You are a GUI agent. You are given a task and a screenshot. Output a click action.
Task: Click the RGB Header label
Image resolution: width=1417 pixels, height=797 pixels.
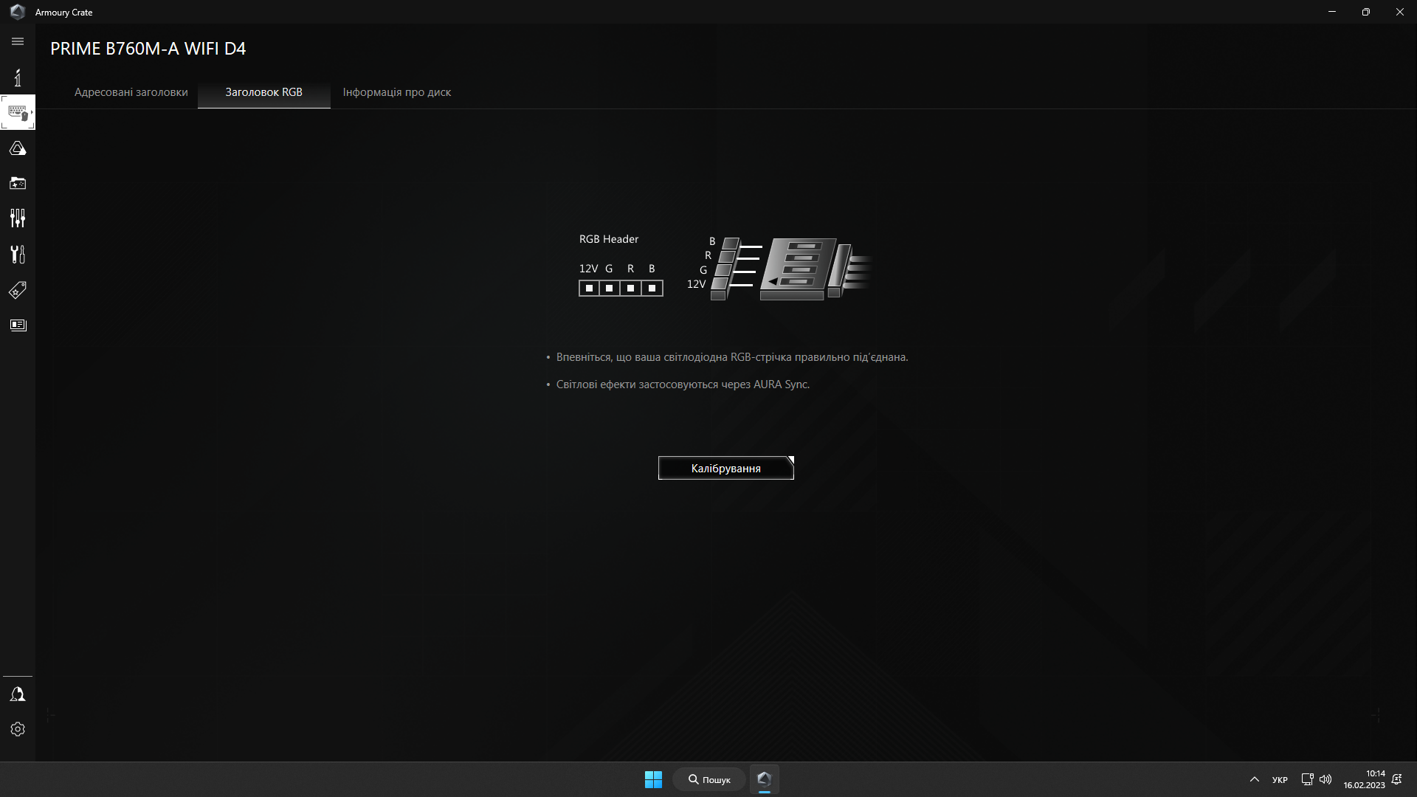(x=609, y=239)
